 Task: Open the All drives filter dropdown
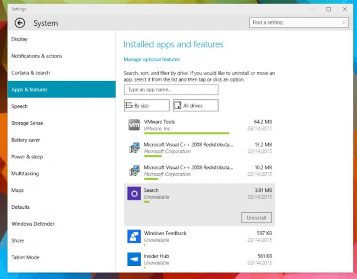click(196, 105)
